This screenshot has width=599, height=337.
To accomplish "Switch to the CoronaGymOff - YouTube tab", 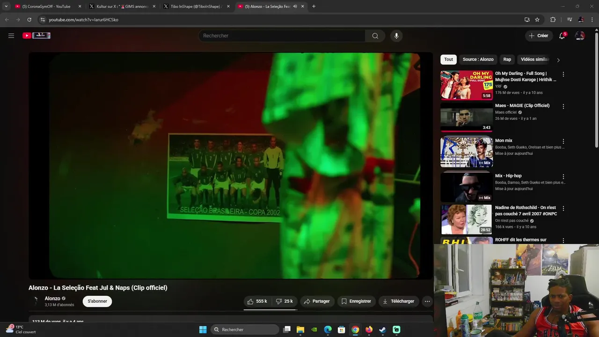I will (x=46, y=7).
